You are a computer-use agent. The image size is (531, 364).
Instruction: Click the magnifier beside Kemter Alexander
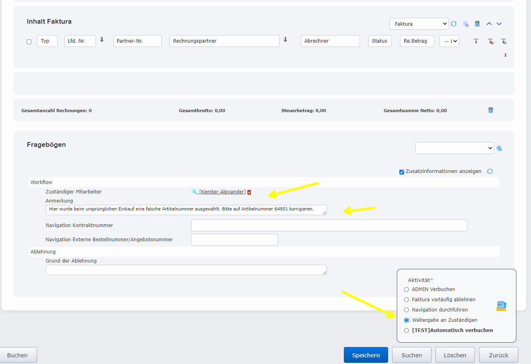(x=194, y=191)
